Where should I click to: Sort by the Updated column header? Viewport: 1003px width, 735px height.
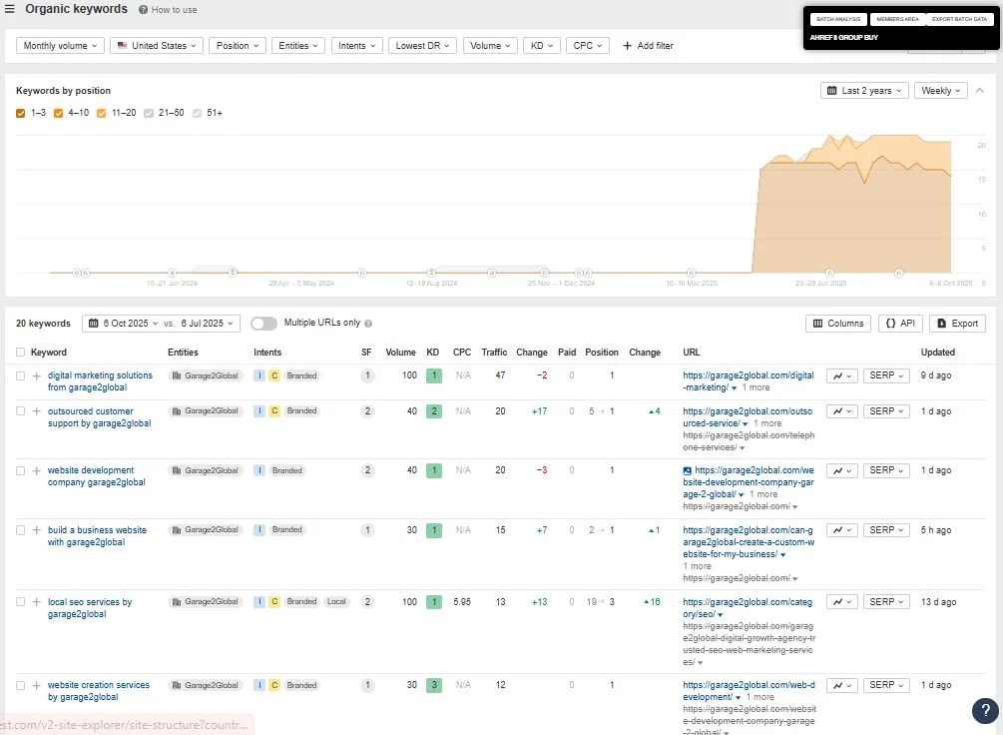pos(938,353)
